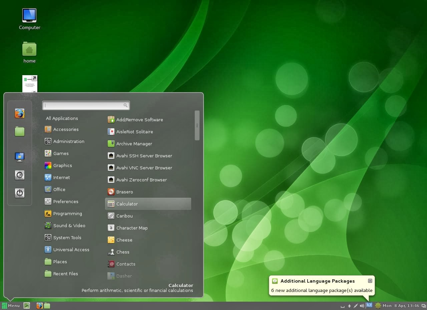Shut down using the power icon

[x=20, y=193]
